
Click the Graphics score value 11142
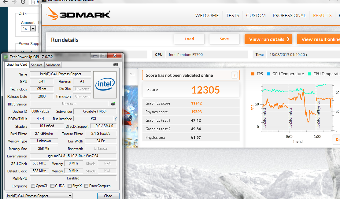tap(197, 103)
